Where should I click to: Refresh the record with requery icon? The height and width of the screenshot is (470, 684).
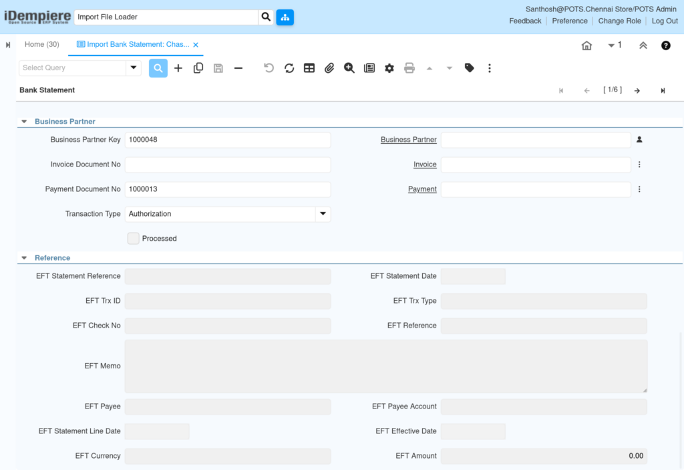(289, 68)
